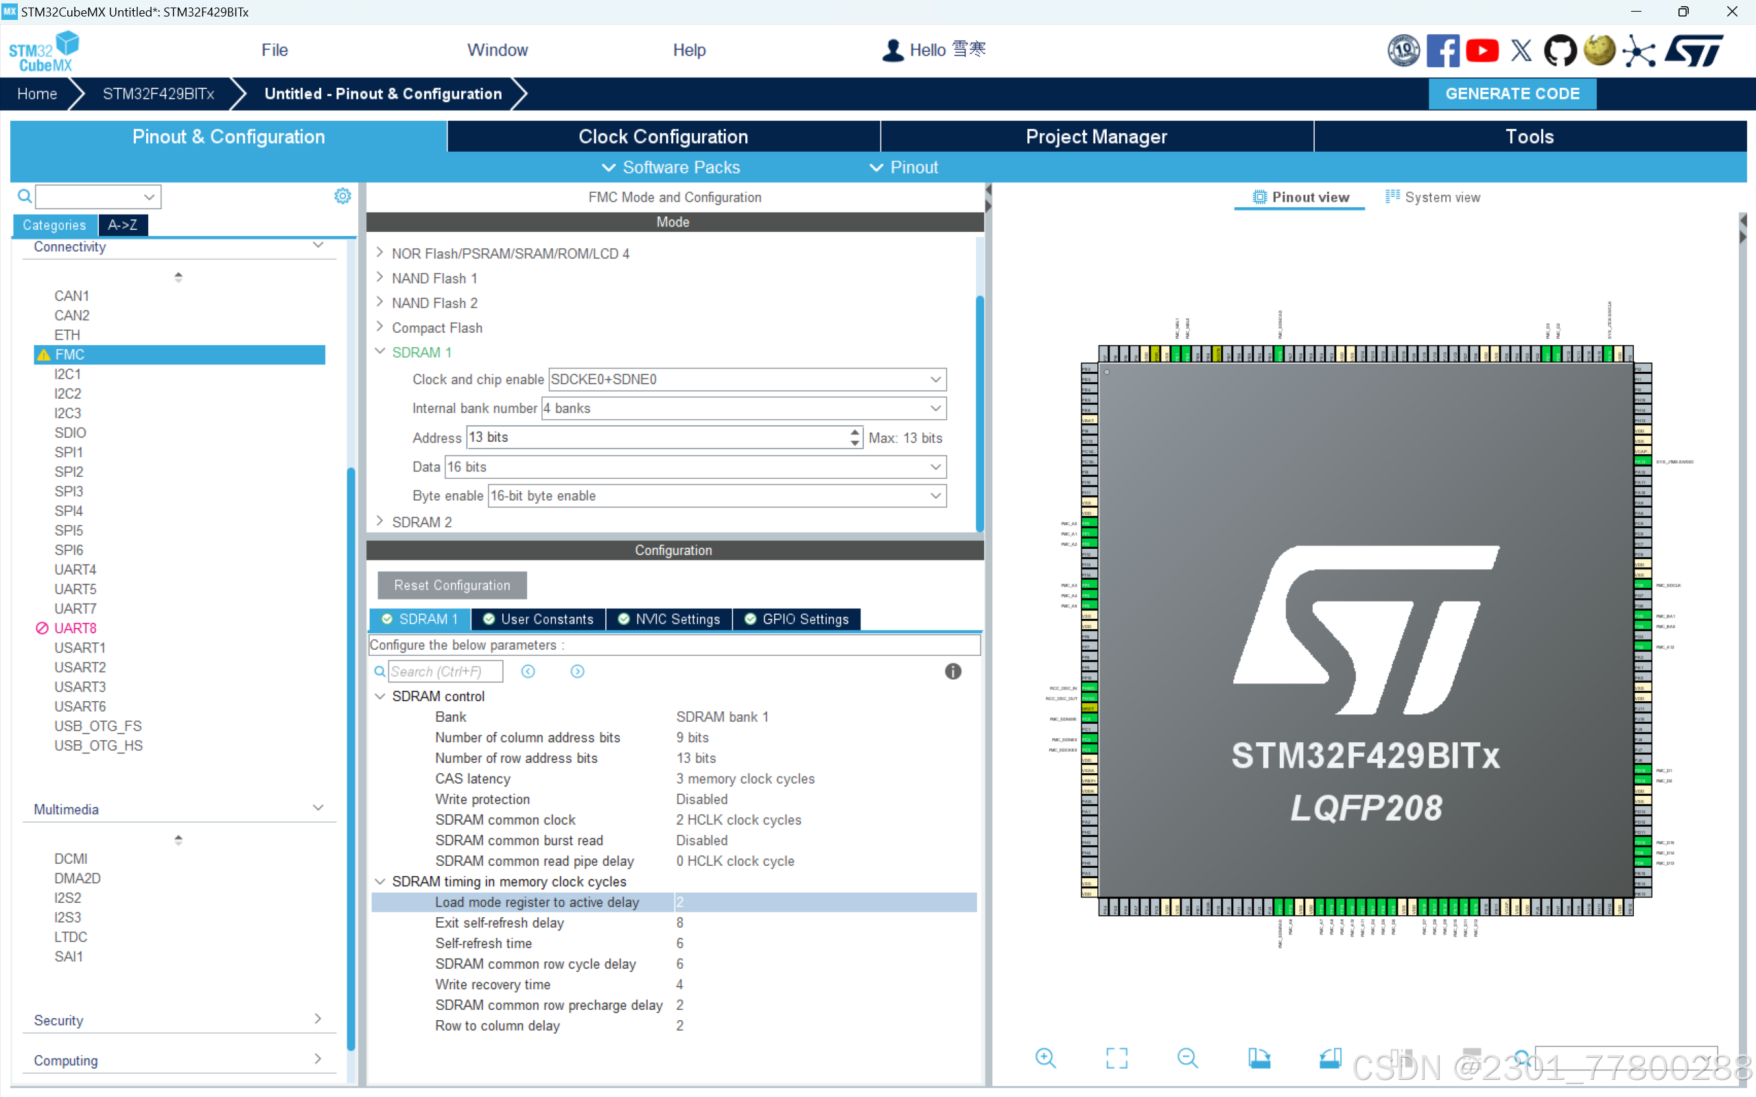Switch to A->Z peripheral listing

tap(123, 225)
